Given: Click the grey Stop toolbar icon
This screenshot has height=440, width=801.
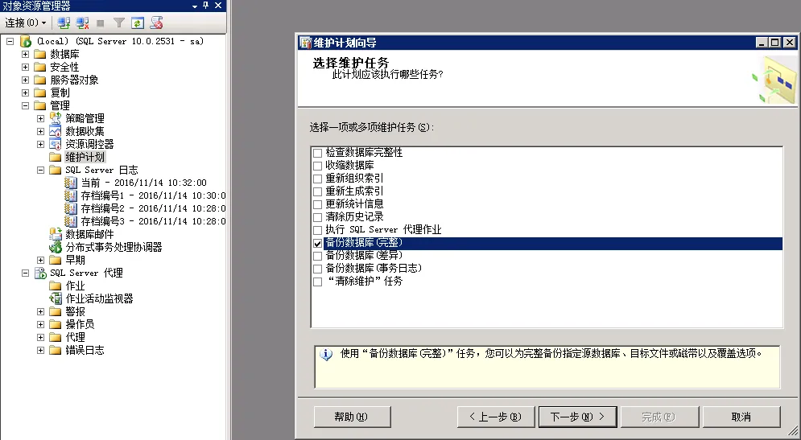Looking at the screenshot, I should tap(101, 23).
